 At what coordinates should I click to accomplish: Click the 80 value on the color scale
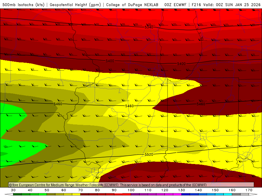[97, 190]
